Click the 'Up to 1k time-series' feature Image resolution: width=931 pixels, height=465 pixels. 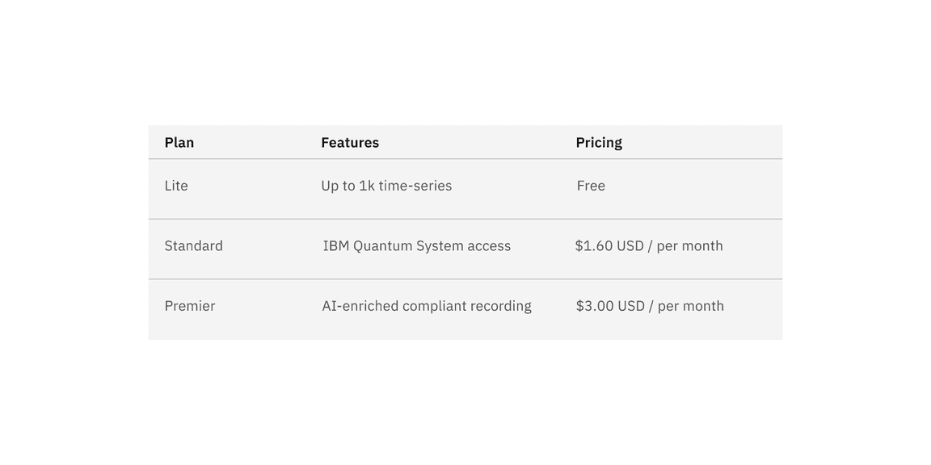click(386, 186)
